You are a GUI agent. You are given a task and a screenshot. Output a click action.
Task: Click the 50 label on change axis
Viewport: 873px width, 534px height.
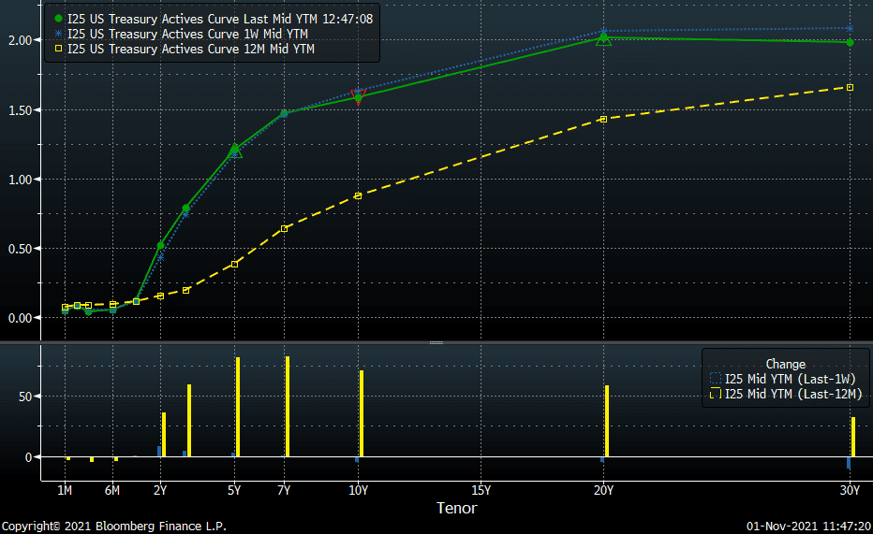[25, 397]
